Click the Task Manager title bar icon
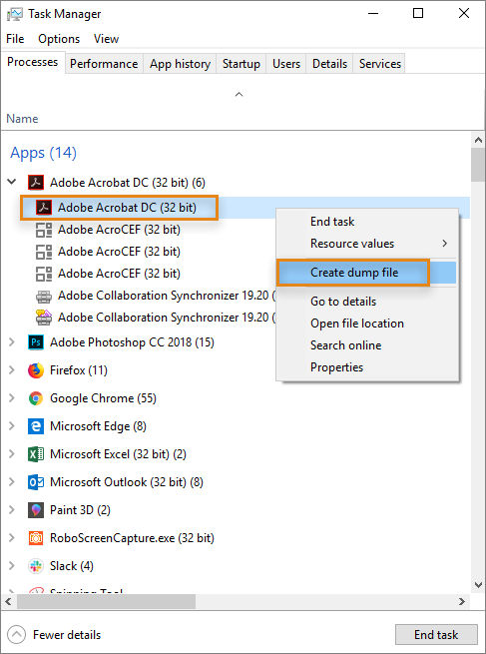486x654 pixels. point(15,14)
